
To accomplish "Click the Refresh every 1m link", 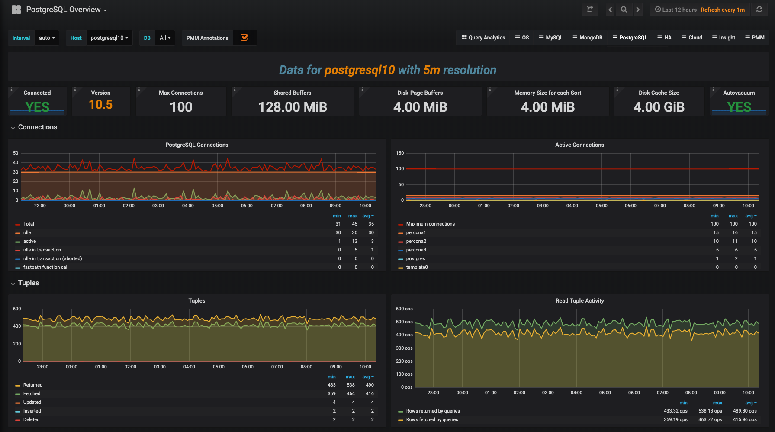I will [723, 9].
